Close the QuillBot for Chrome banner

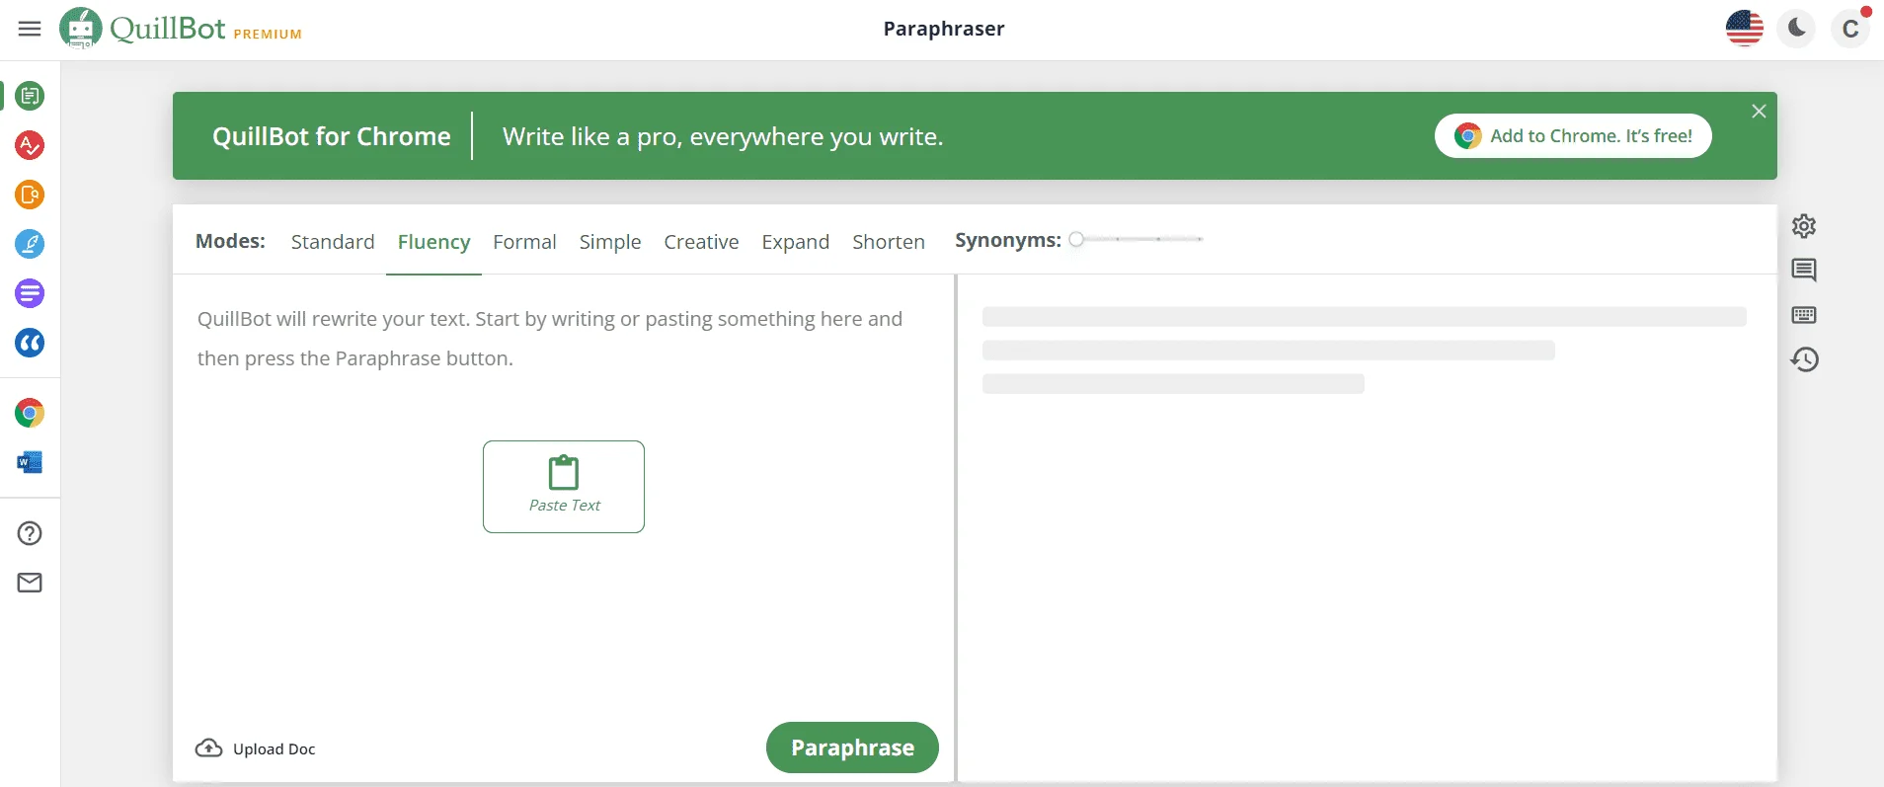(1759, 112)
